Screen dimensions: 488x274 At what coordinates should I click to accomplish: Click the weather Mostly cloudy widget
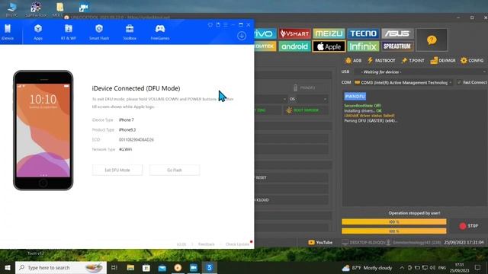(367, 268)
